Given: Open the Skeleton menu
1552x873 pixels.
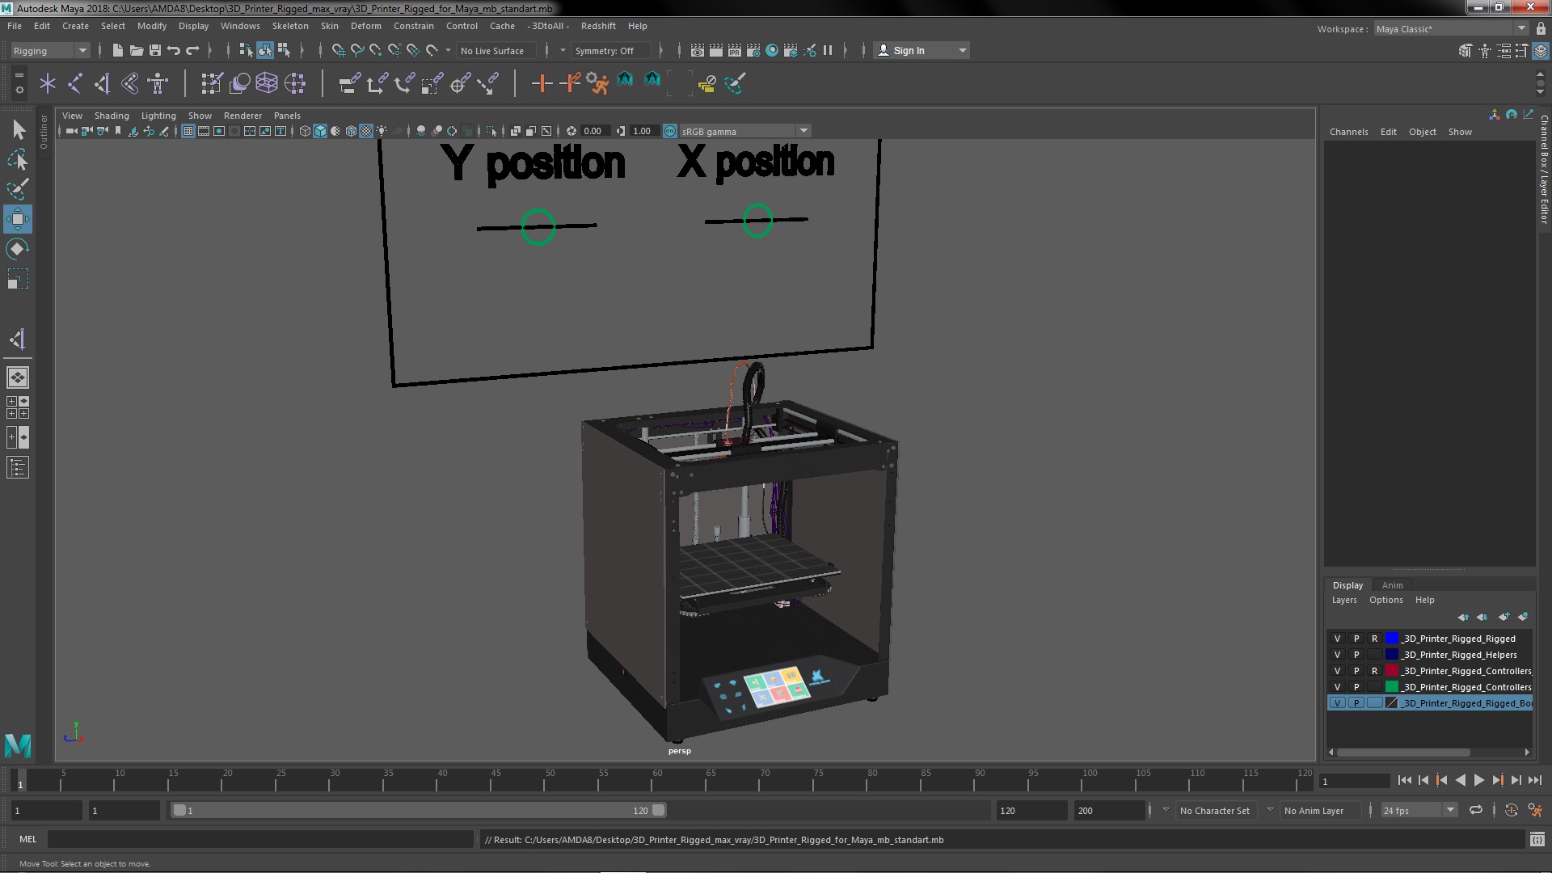Looking at the screenshot, I should point(290,26).
